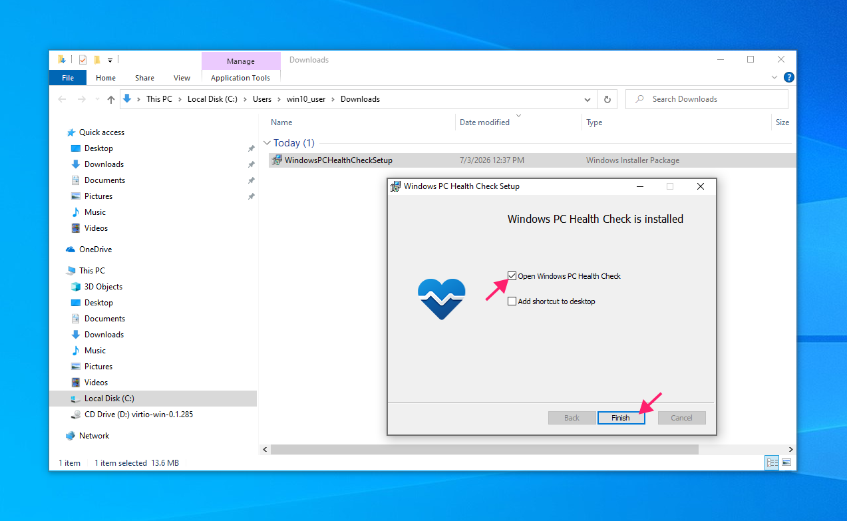Switch to Details view layout icon

(x=772, y=462)
